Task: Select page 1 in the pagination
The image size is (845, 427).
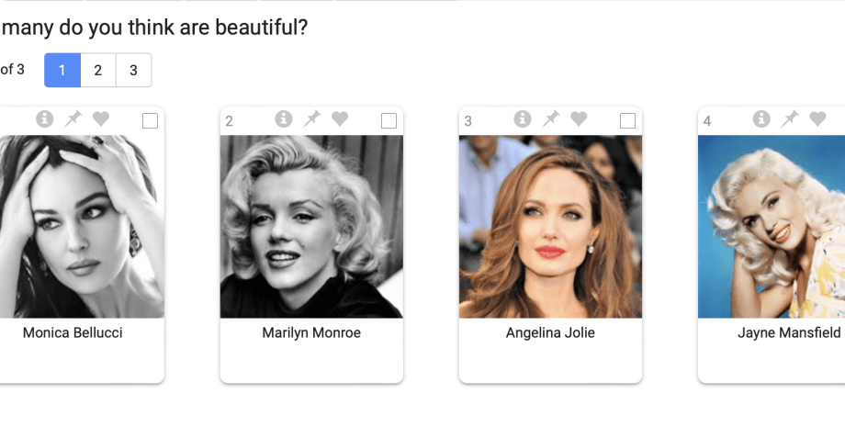Action: (62, 71)
